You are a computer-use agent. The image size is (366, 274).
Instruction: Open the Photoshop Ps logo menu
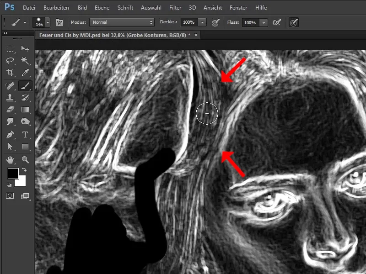tap(10, 7)
